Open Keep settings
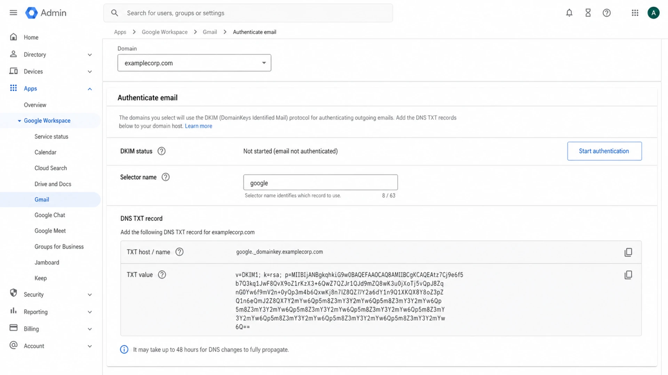 tap(40, 278)
